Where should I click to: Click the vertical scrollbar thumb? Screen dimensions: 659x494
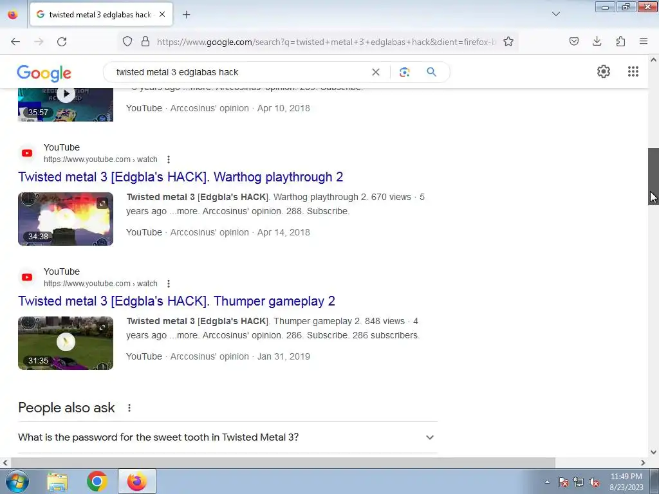[653, 176]
